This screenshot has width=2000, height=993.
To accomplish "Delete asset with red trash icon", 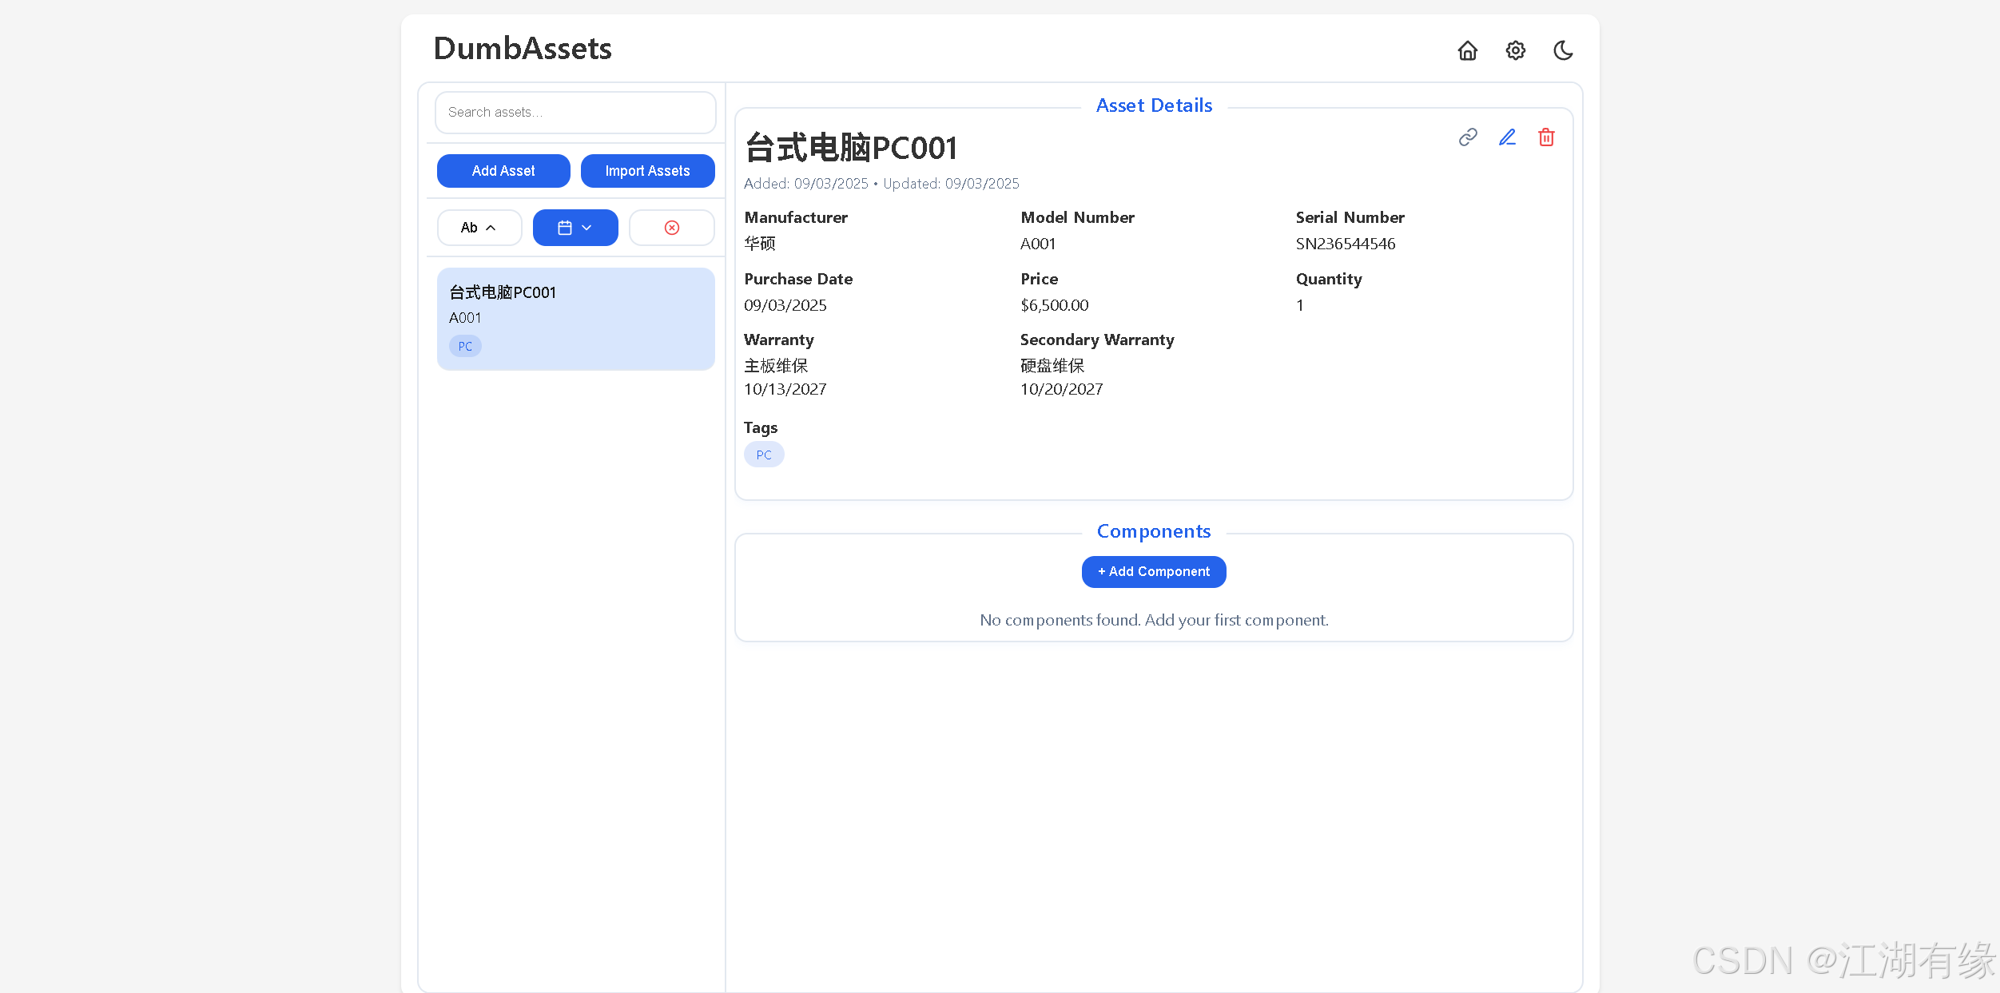I will point(1546,137).
